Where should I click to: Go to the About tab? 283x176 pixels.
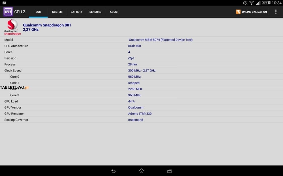click(114, 12)
